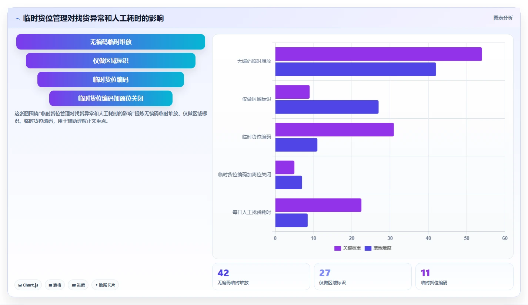Select the 临时货位编码 funnel stage bar
The image size is (528, 305).
coord(111,79)
